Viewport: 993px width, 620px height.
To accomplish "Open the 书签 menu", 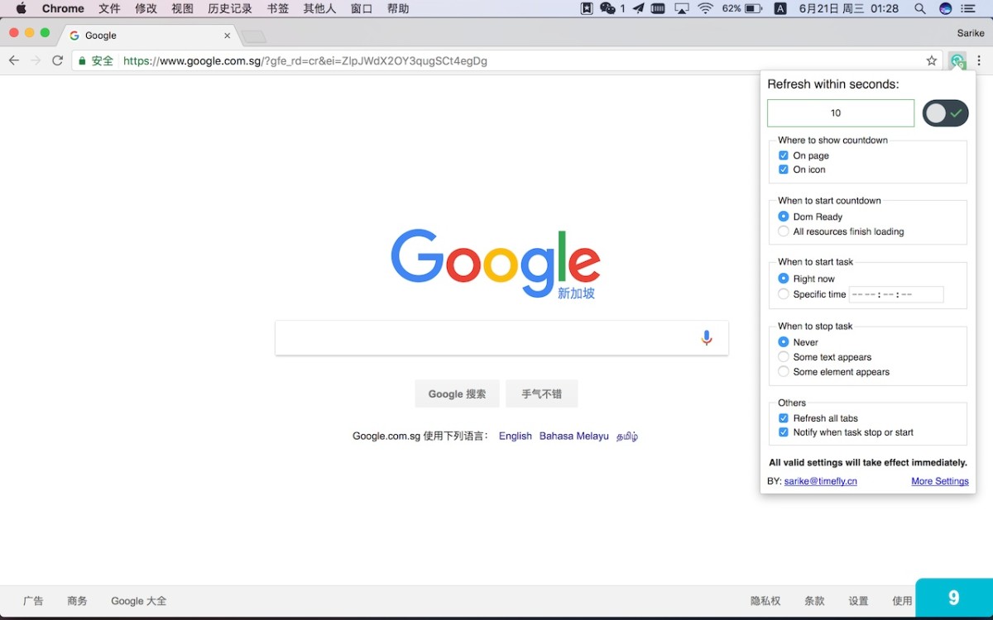I will (278, 9).
